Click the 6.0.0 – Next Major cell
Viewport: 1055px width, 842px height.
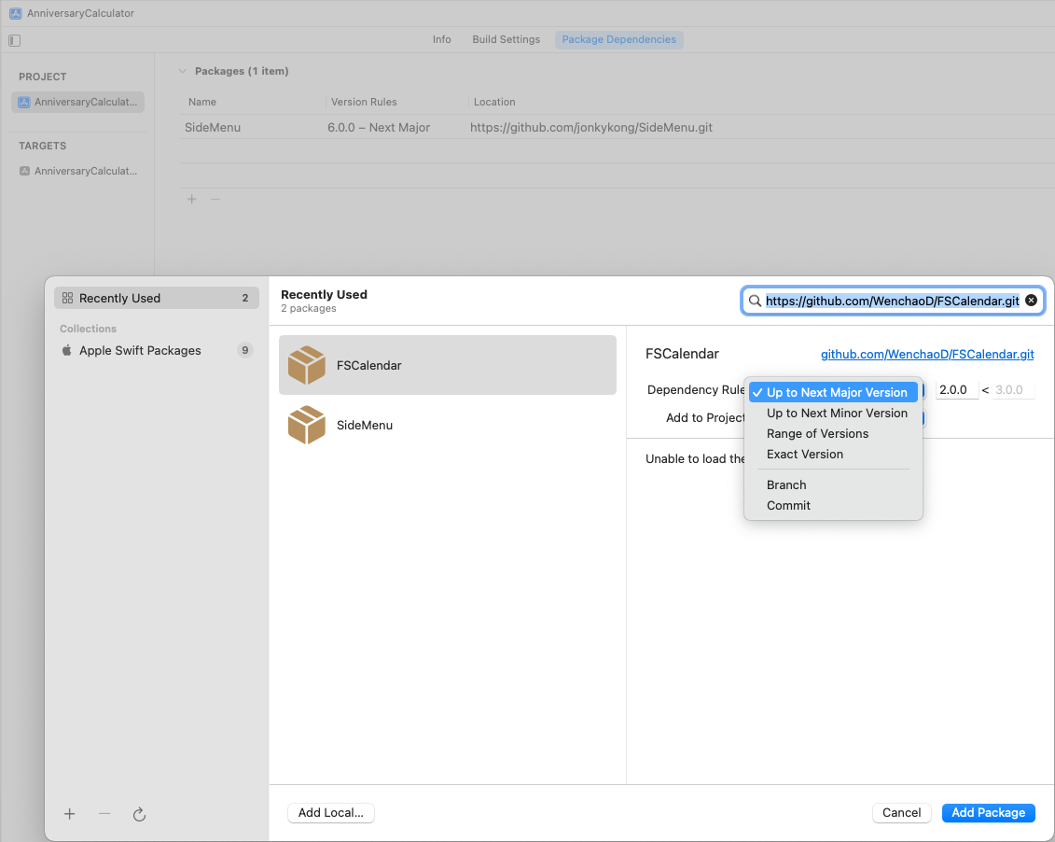click(379, 127)
